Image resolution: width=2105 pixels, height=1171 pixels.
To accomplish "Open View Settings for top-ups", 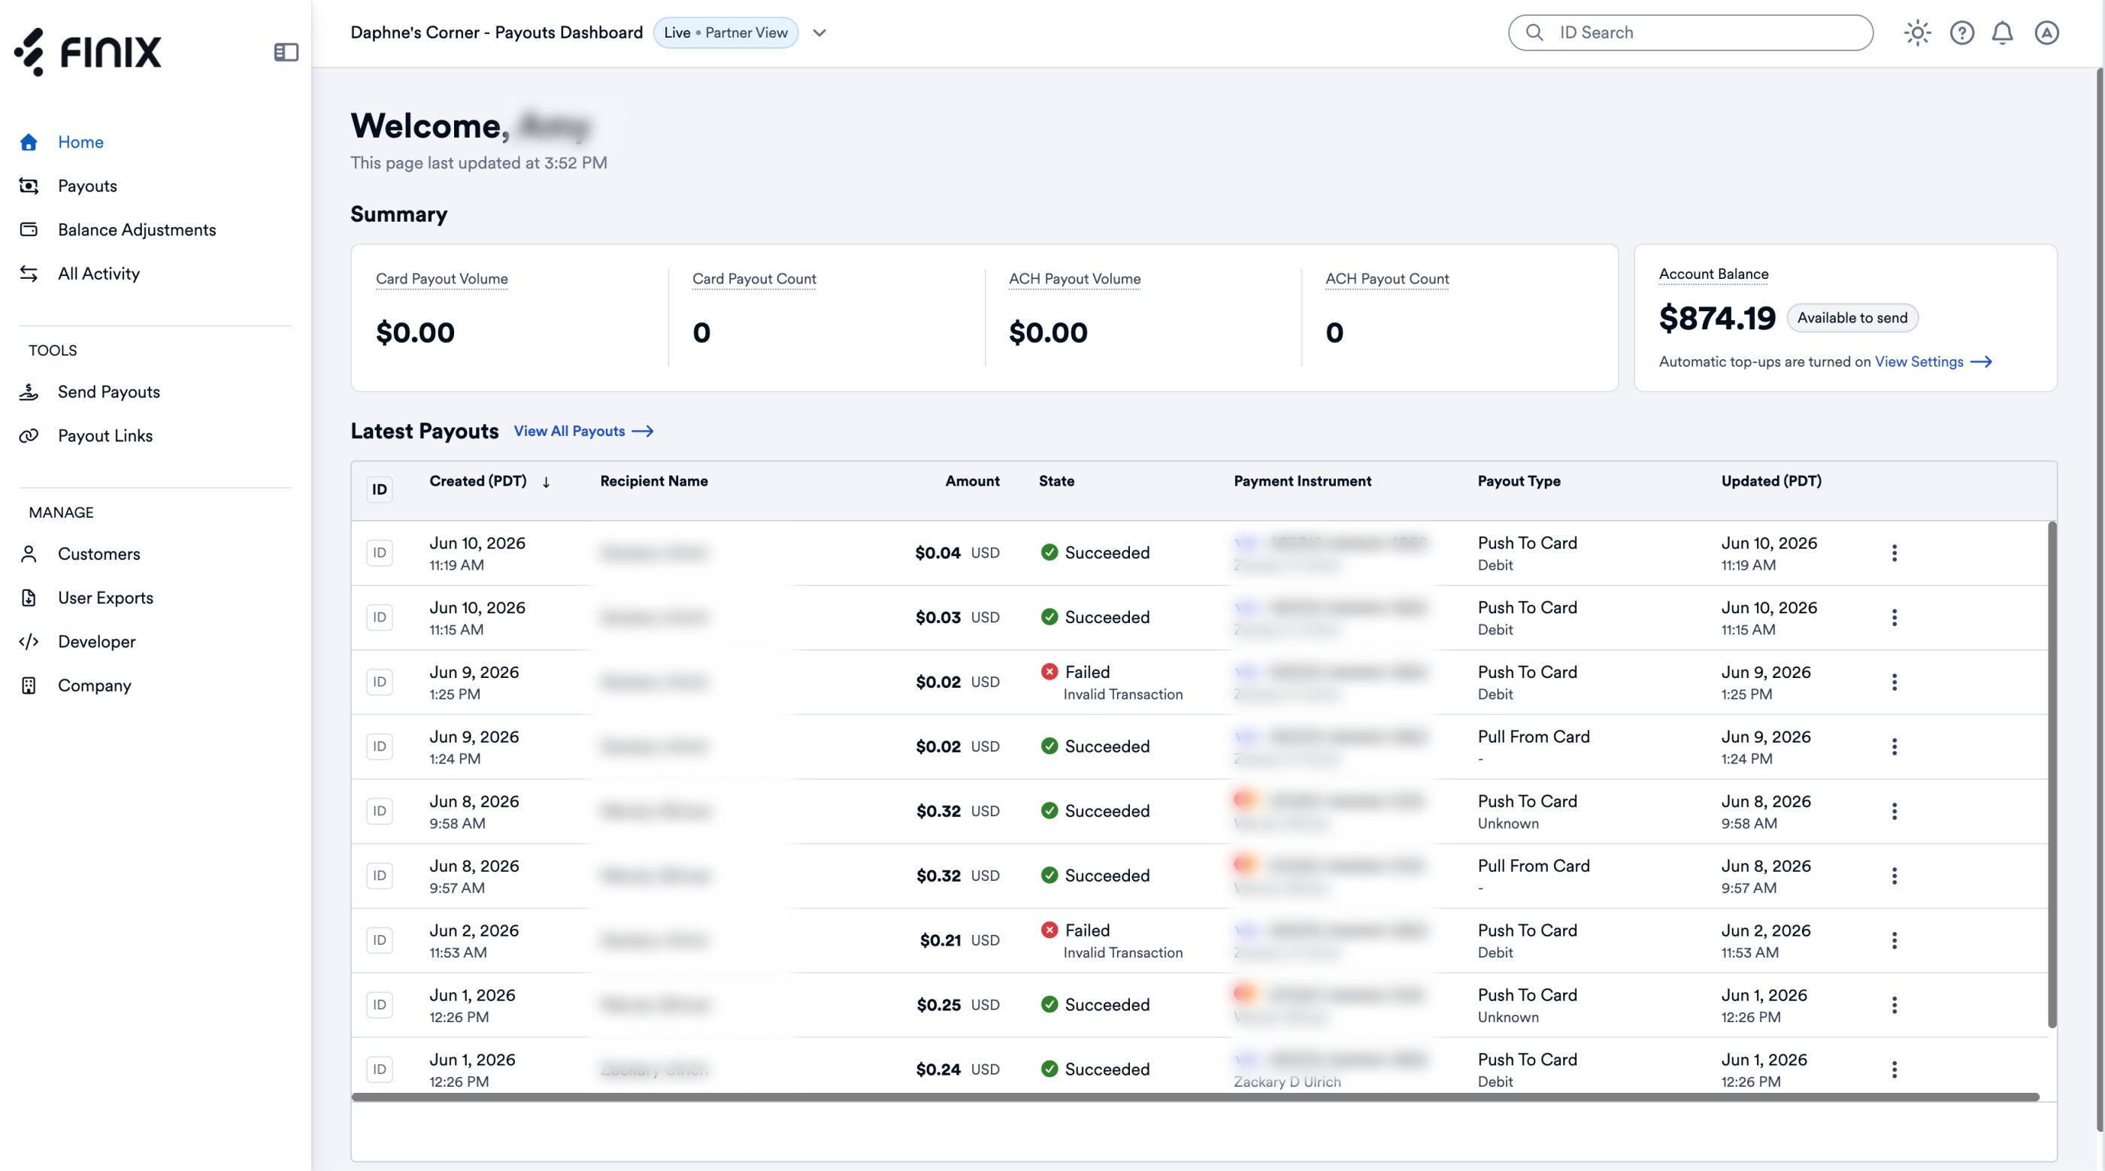I will click(1934, 362).
